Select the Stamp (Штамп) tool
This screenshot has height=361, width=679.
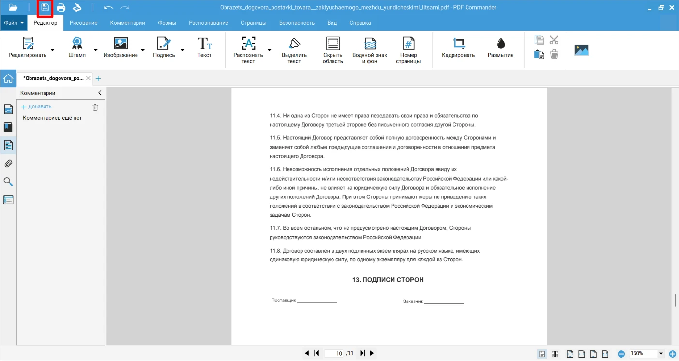77,48
